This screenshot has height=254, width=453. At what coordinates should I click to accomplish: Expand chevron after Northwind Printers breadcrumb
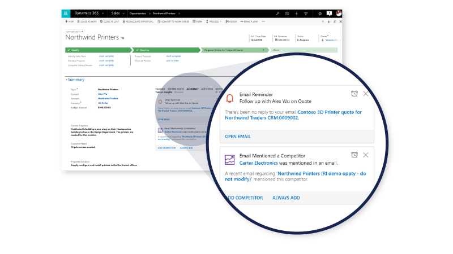179,14
